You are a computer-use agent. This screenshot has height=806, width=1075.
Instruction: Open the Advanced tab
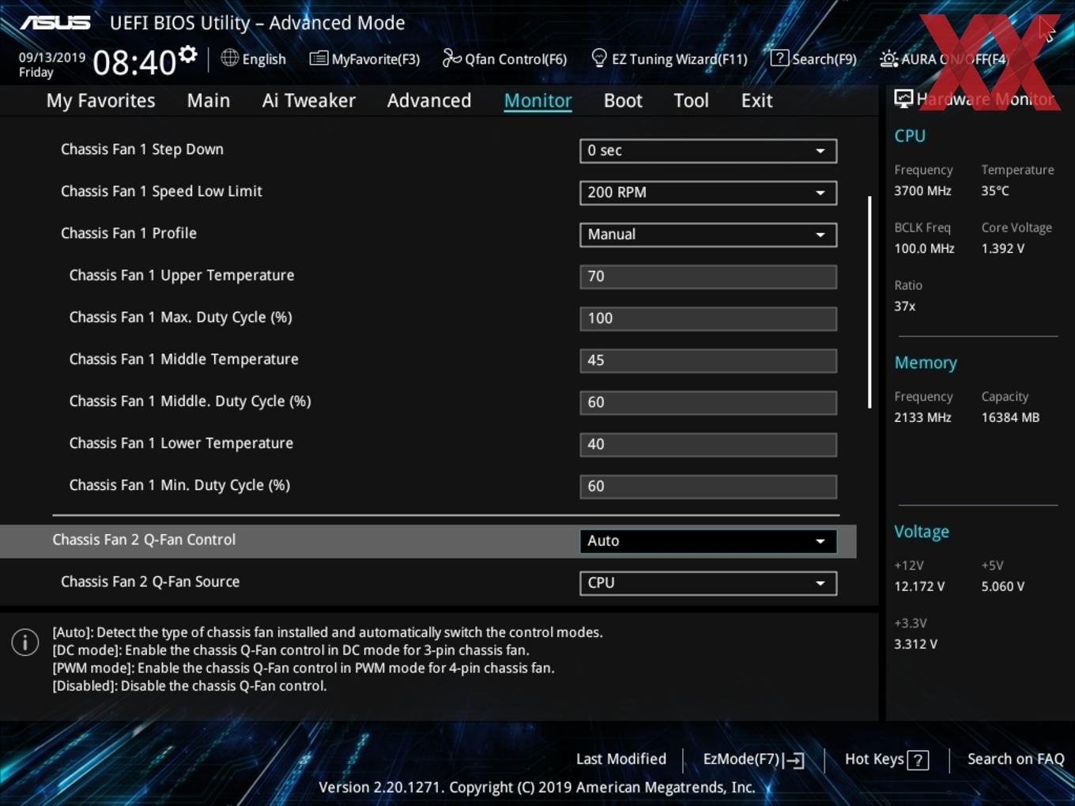pyautogui.click(x=429, y=100)
